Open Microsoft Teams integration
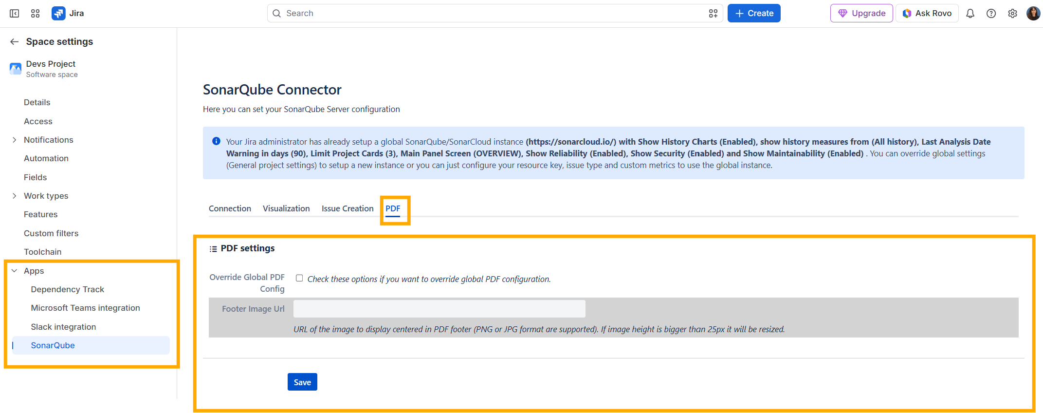1043x413 pixels. coord(86,308)
